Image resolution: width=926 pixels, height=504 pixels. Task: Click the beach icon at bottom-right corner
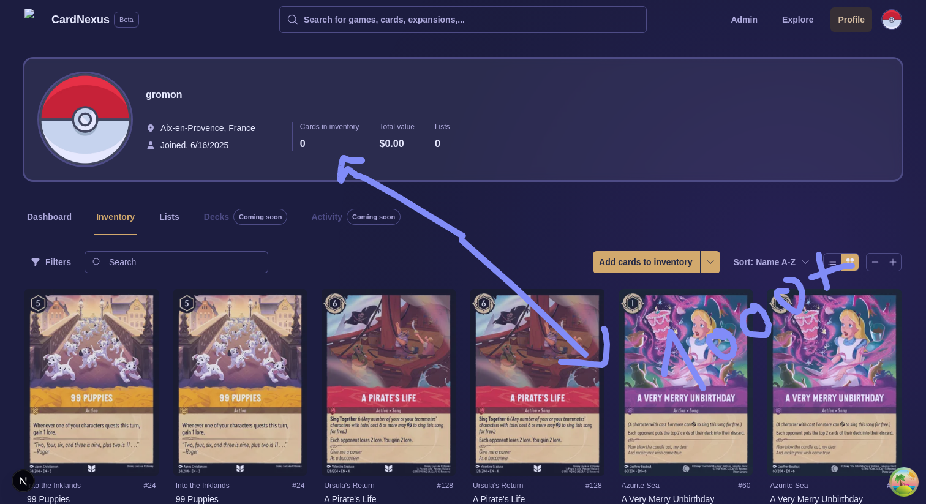click(903, 482)
